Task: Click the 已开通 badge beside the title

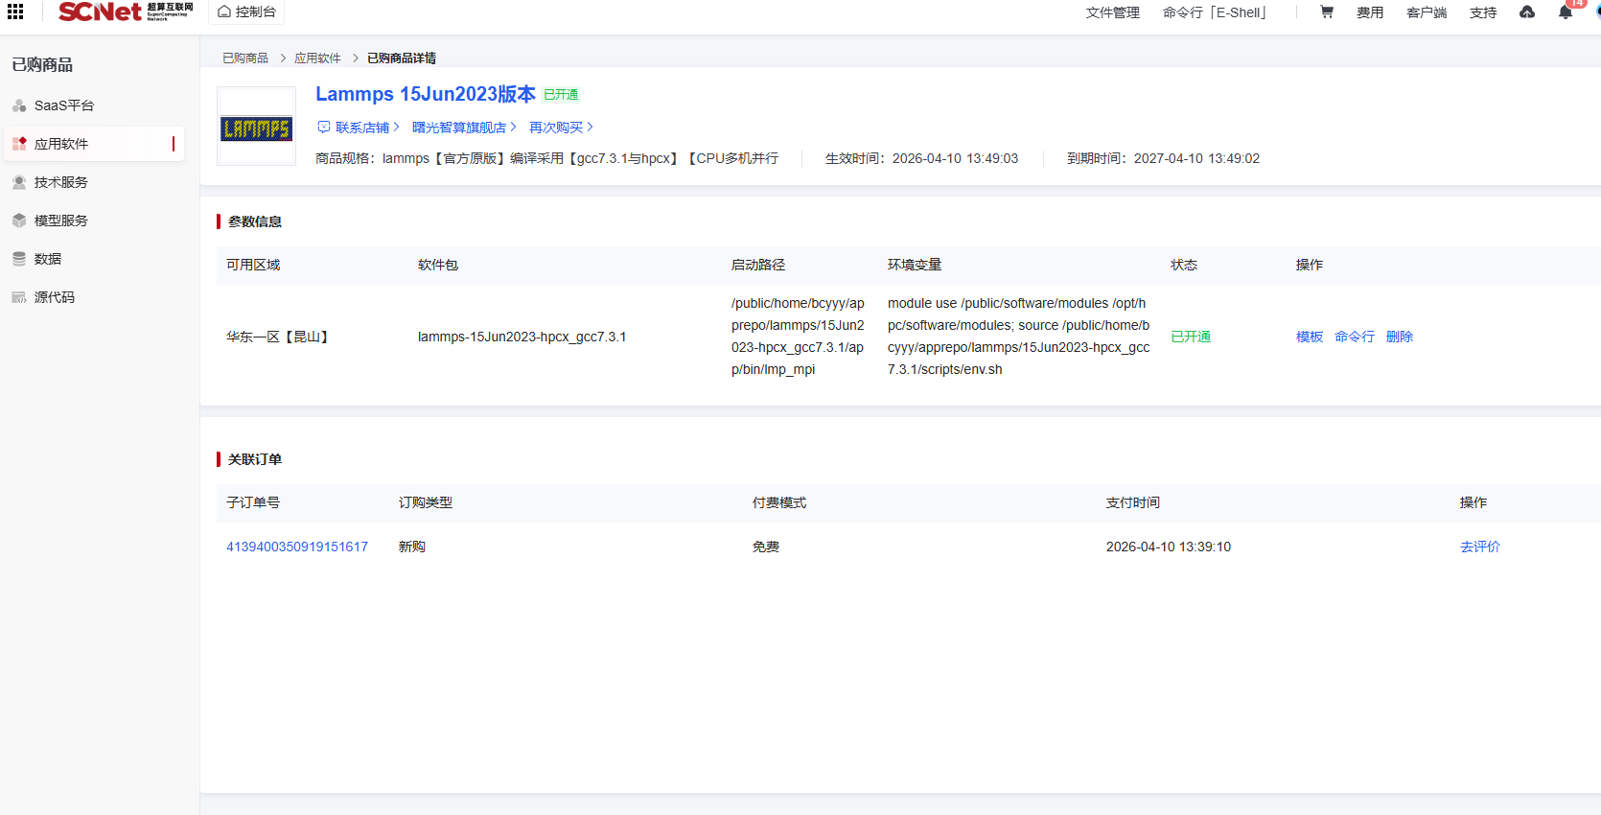Action: click(x=561, y=95)
